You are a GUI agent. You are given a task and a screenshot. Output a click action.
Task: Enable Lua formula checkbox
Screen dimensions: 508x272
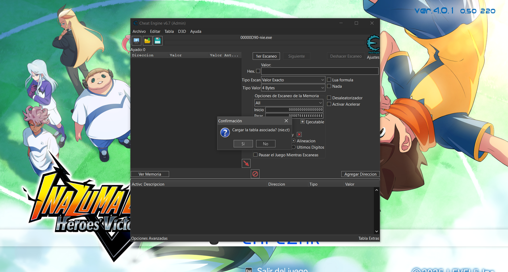[329, 80]
